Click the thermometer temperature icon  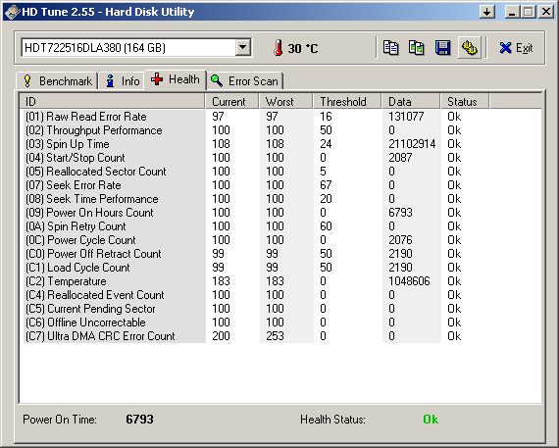279,48
